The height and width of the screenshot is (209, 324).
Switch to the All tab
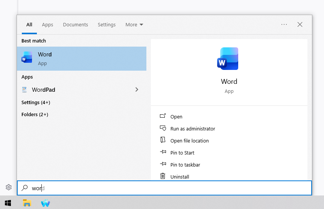pyautogui.click(x=29, y=24)
